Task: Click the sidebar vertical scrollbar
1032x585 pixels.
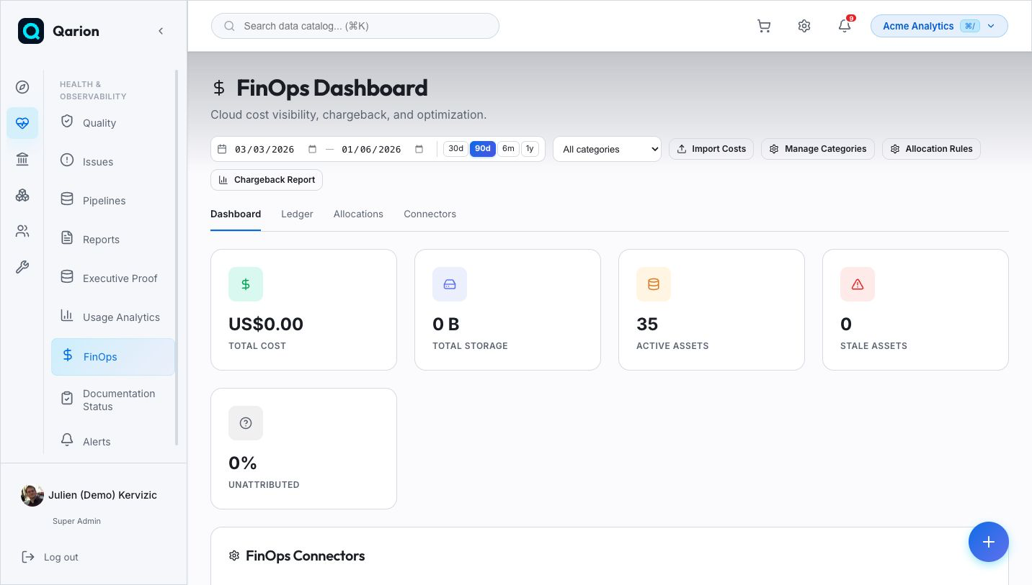Action: (177, 258)
